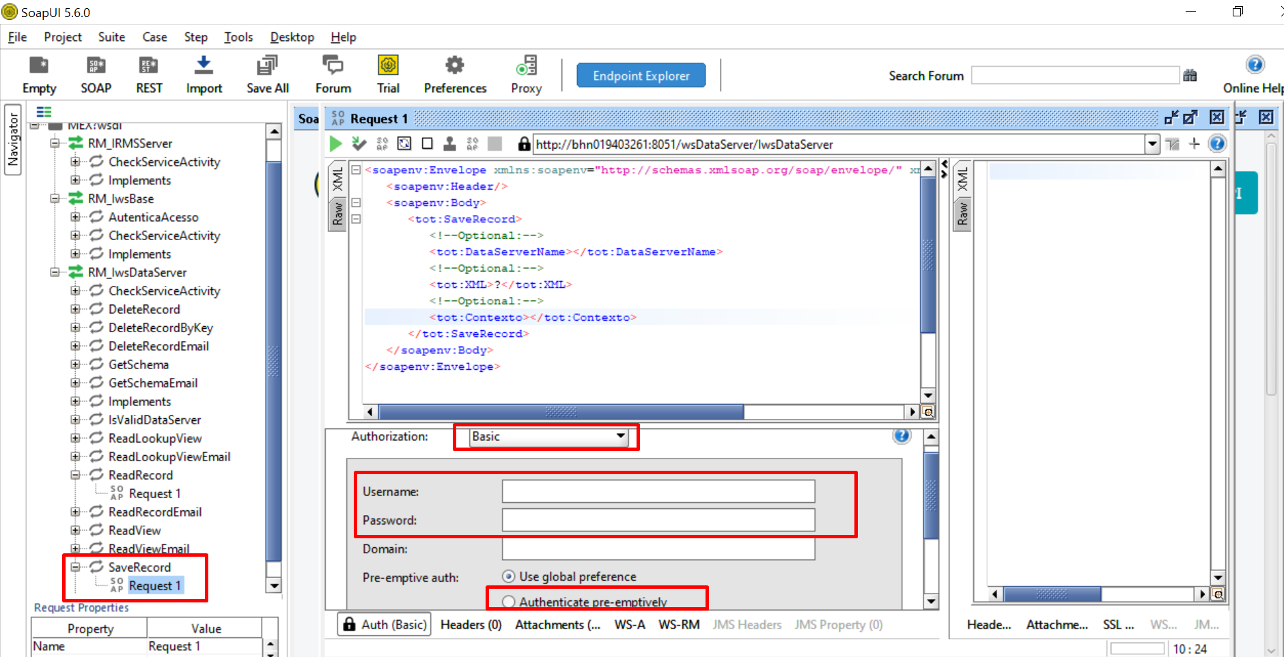The image size is (1284, 657).
Task: Open help icon in Authorization panel
Action: coord(902,436)
